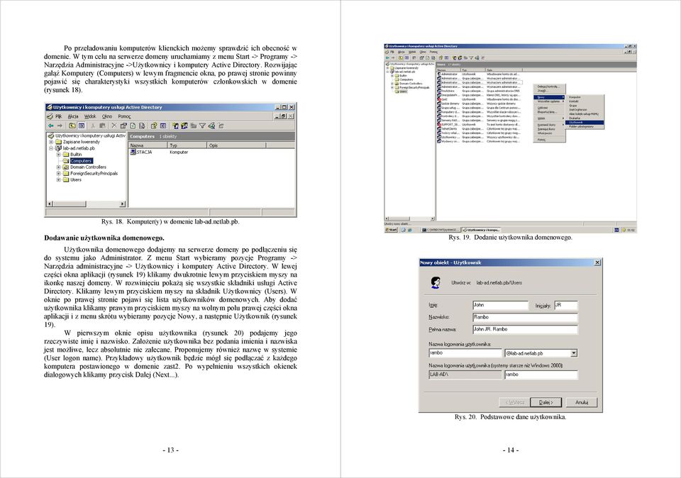
Task: Click tree pane horizontal scrollbar thumb in Rys. 18
Action: [70, 204]
